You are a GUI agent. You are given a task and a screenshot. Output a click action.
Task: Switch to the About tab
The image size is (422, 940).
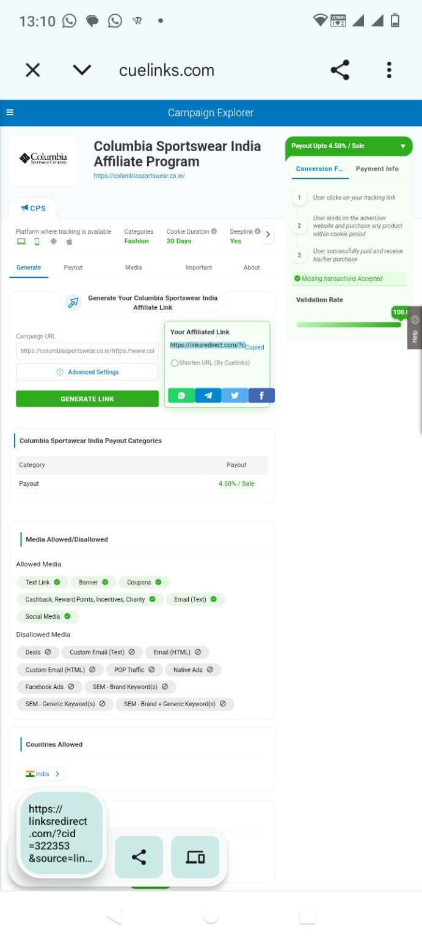coord(252,267)
